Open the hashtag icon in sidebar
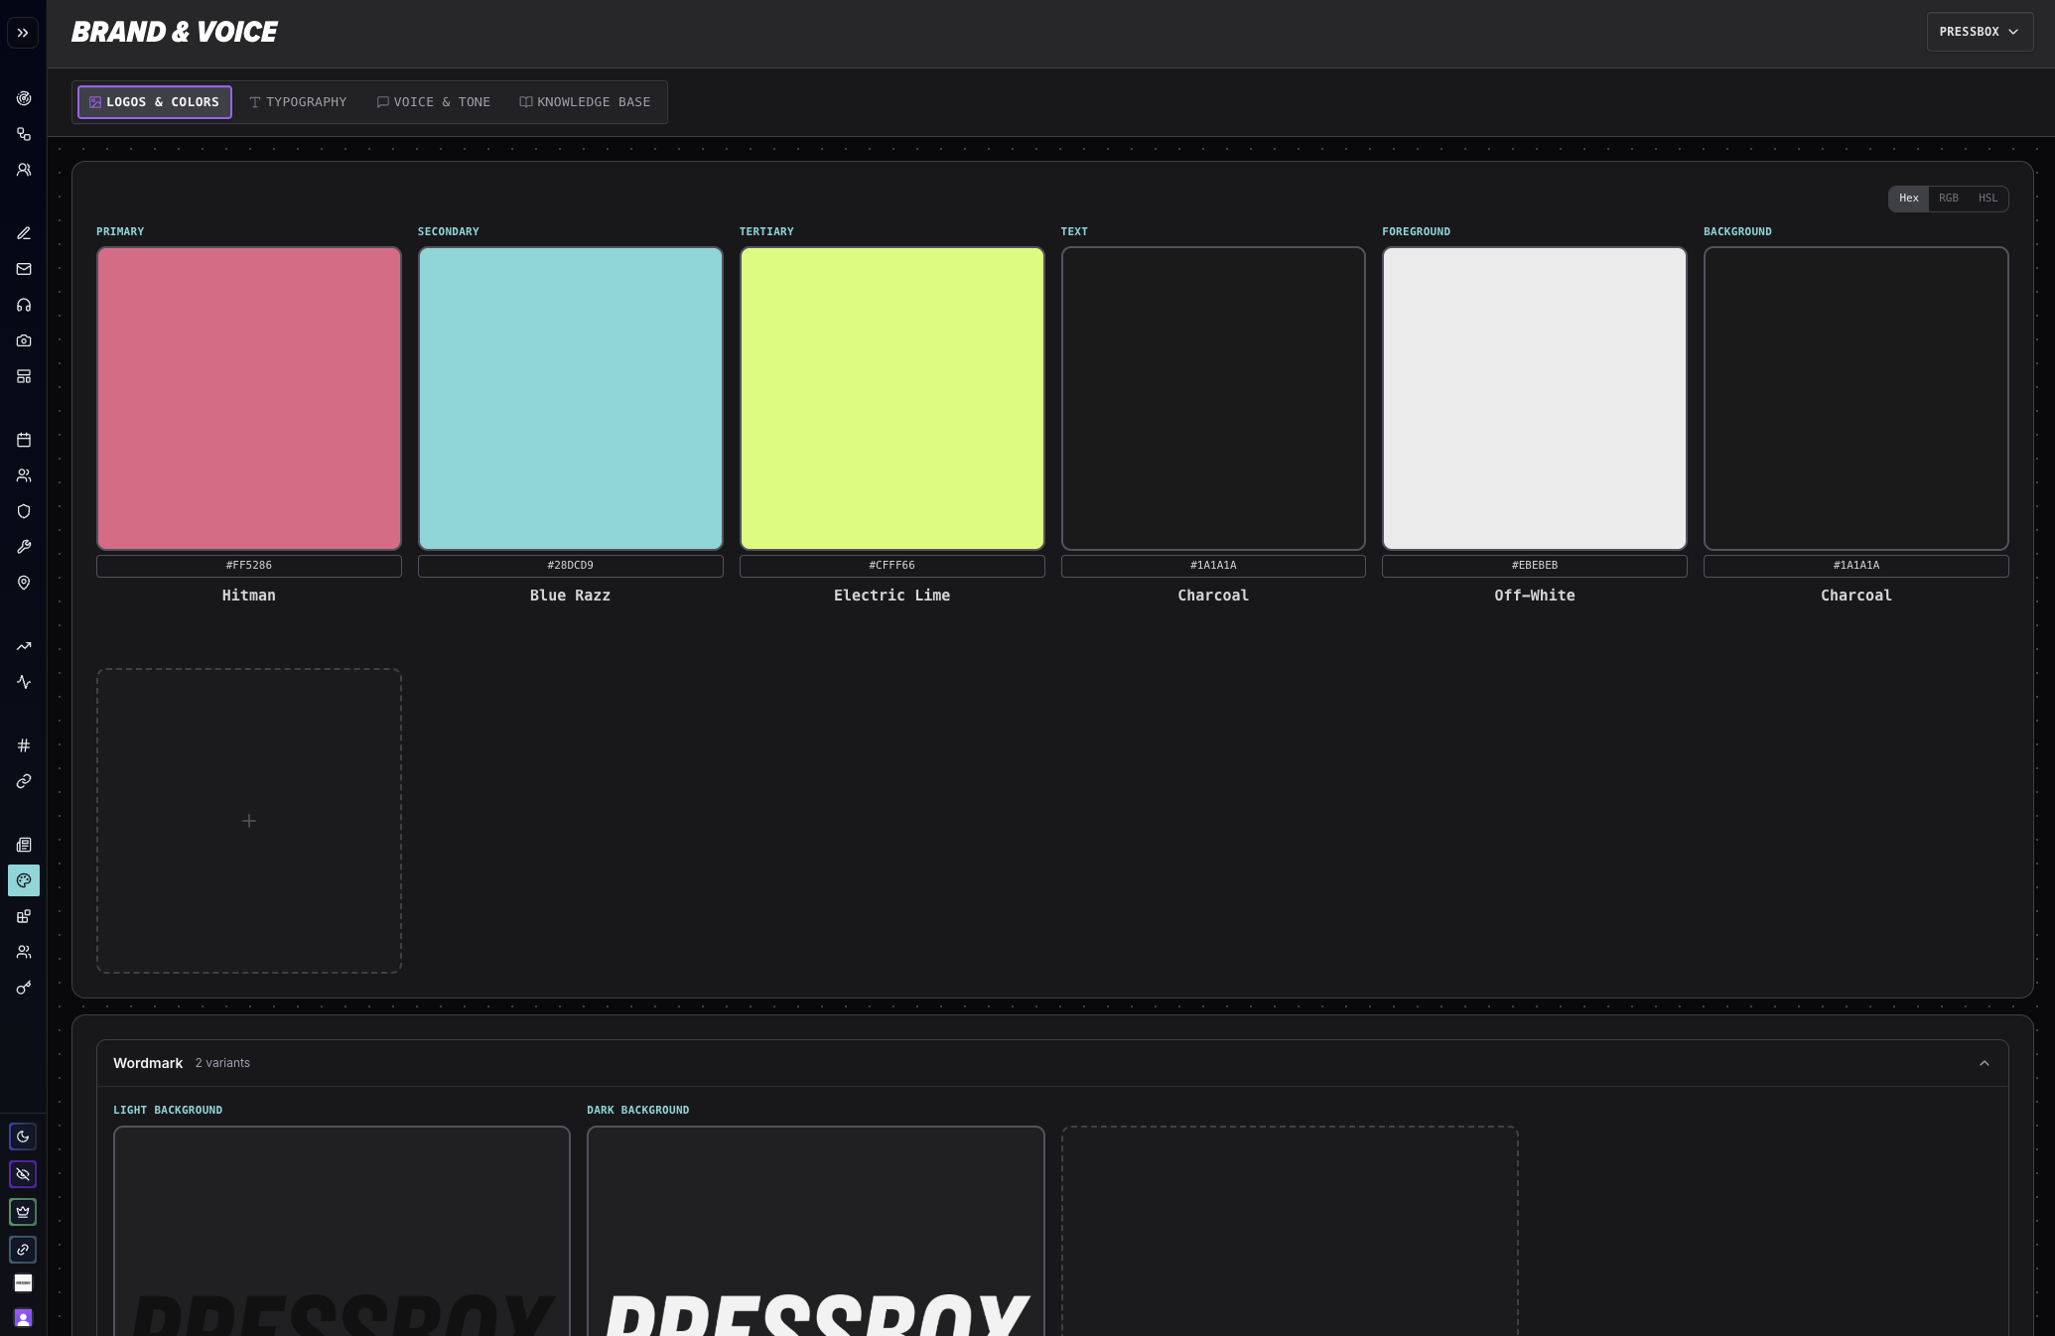The image size is (2055, 1336). point(24,745)
